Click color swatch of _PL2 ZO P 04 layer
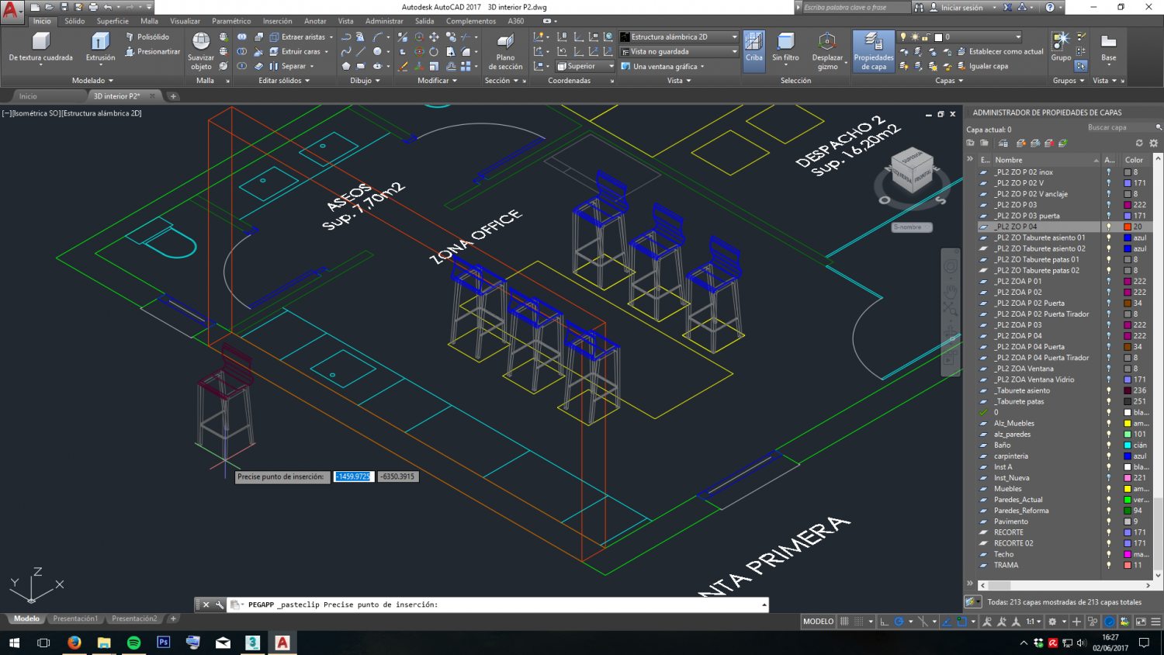 1128,227
